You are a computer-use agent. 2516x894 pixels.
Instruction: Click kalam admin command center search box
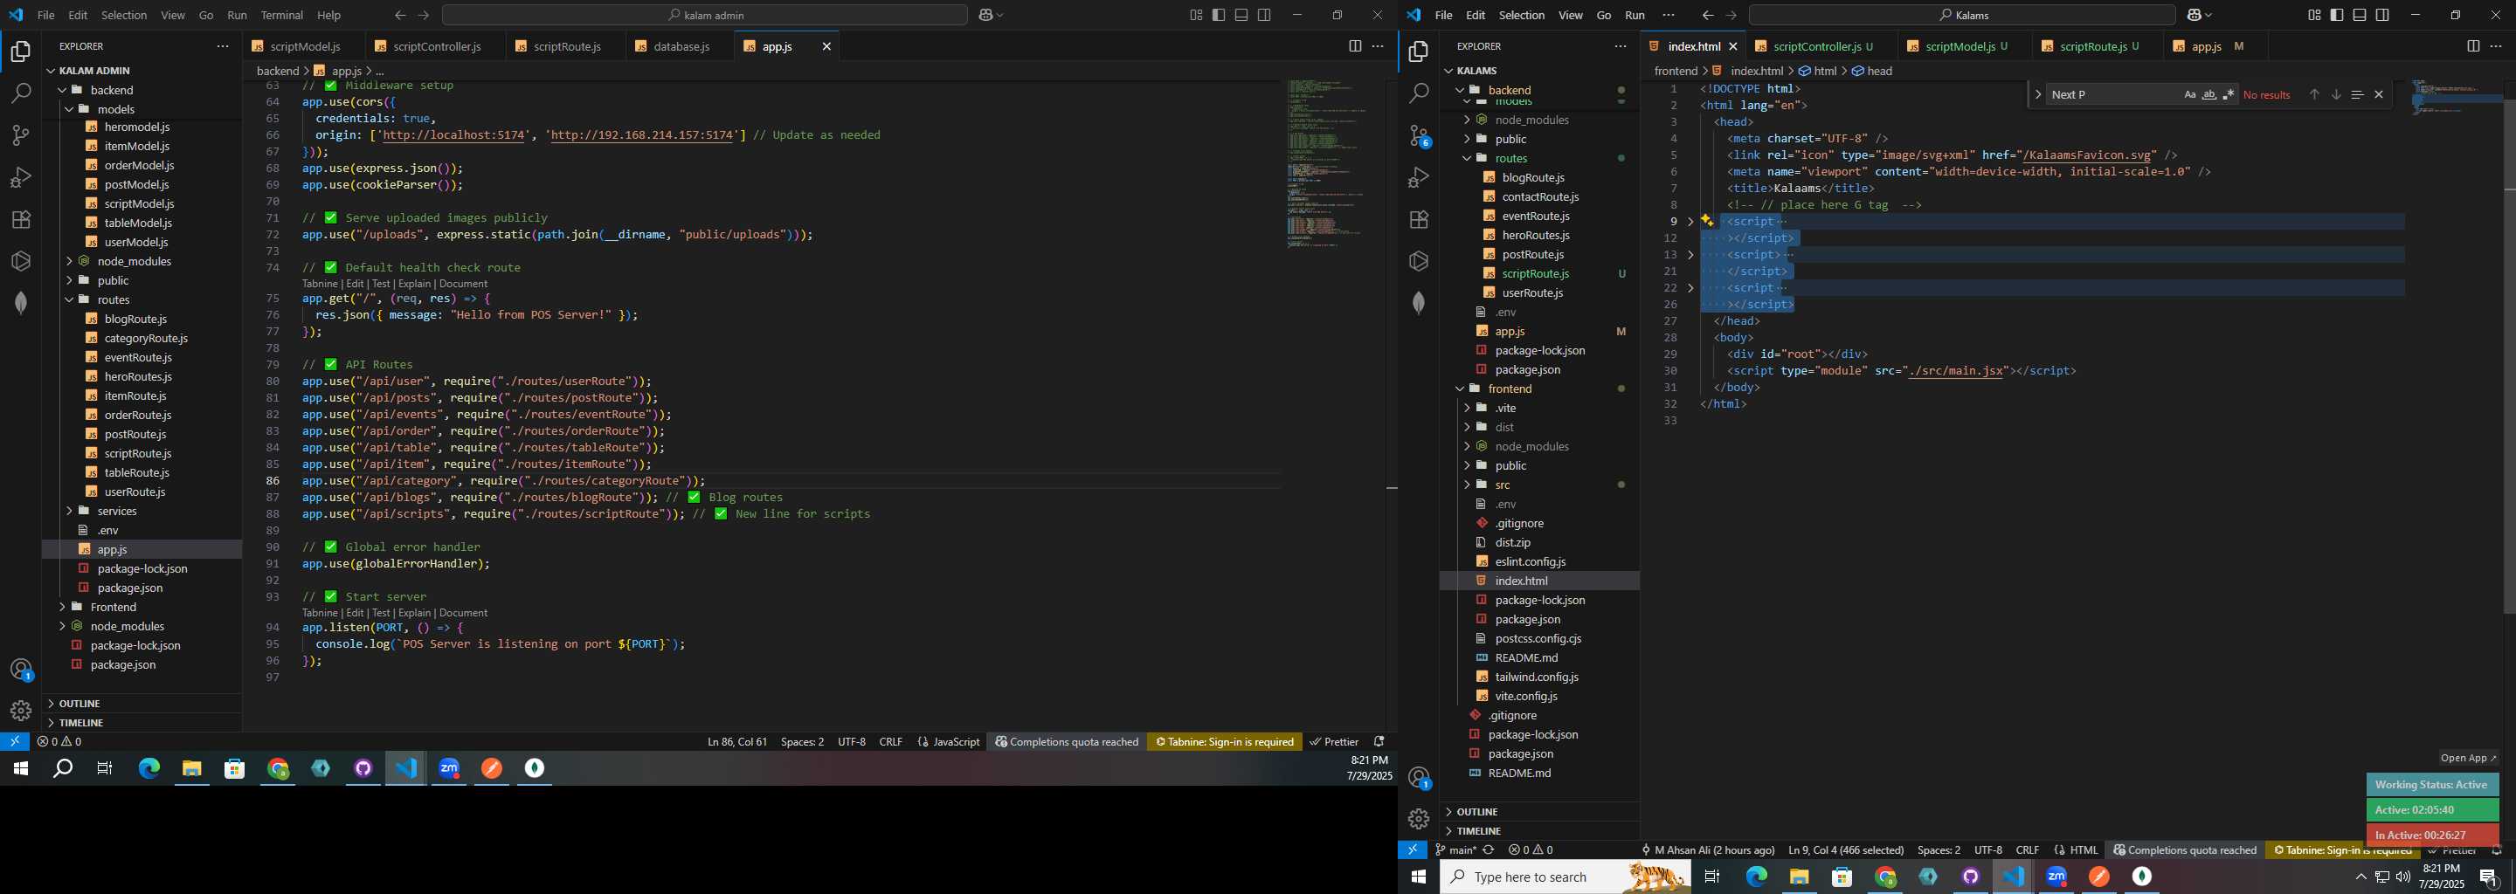704,15
